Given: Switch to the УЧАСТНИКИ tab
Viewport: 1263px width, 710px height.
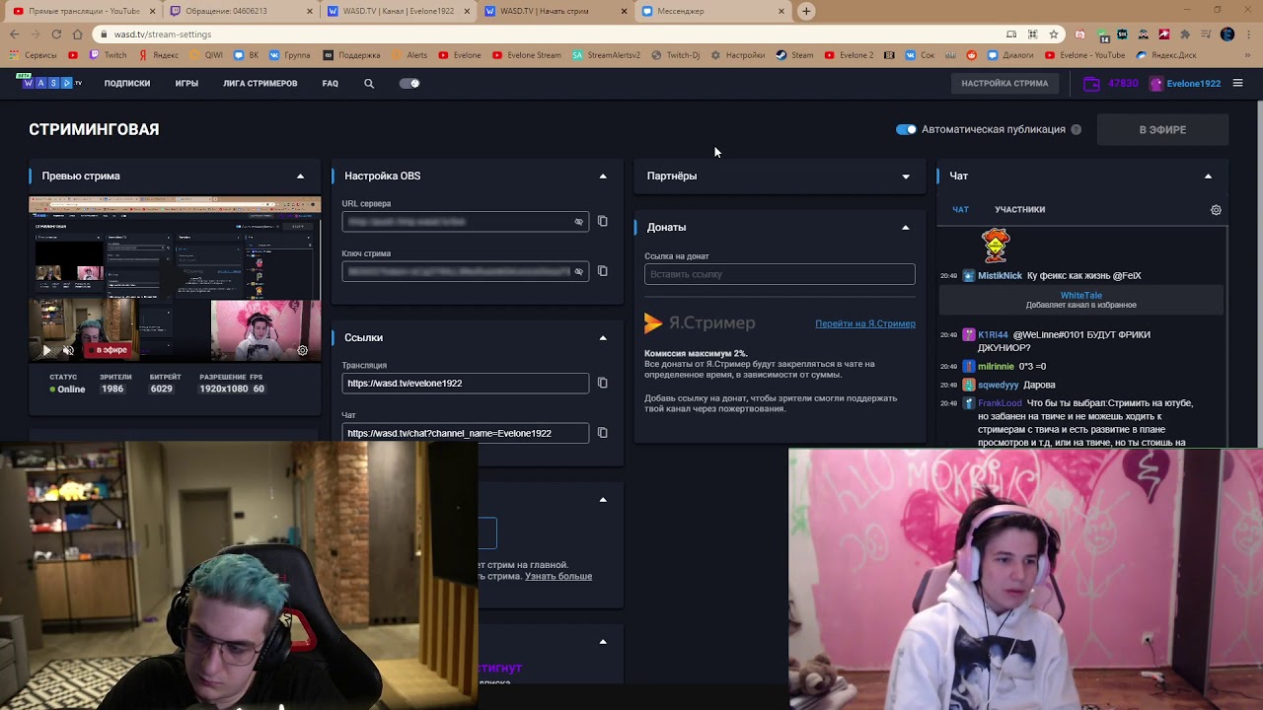Looking at the screenshot, I should (x=1019, y=209).
